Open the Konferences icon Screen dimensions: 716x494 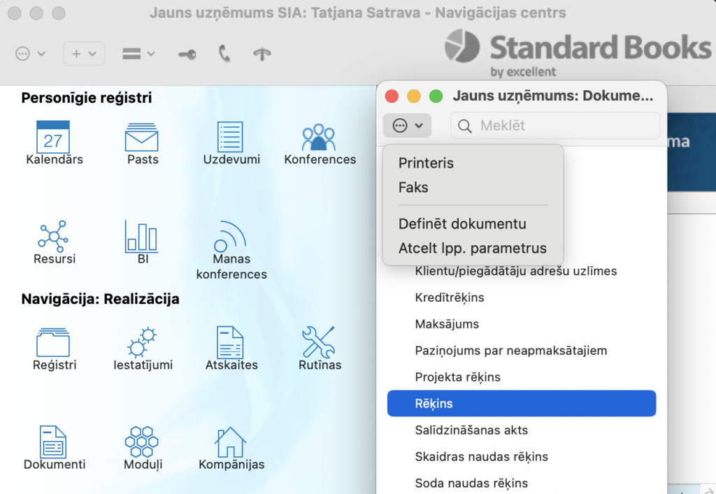[x=319, y=137]
